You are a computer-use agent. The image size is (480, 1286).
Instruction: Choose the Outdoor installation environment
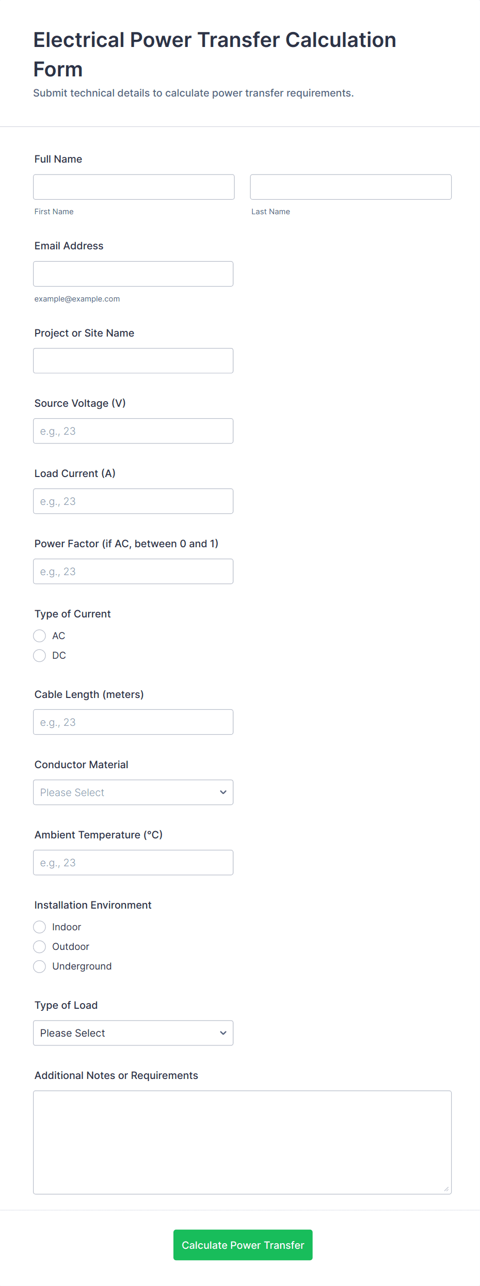pos(40,946)
